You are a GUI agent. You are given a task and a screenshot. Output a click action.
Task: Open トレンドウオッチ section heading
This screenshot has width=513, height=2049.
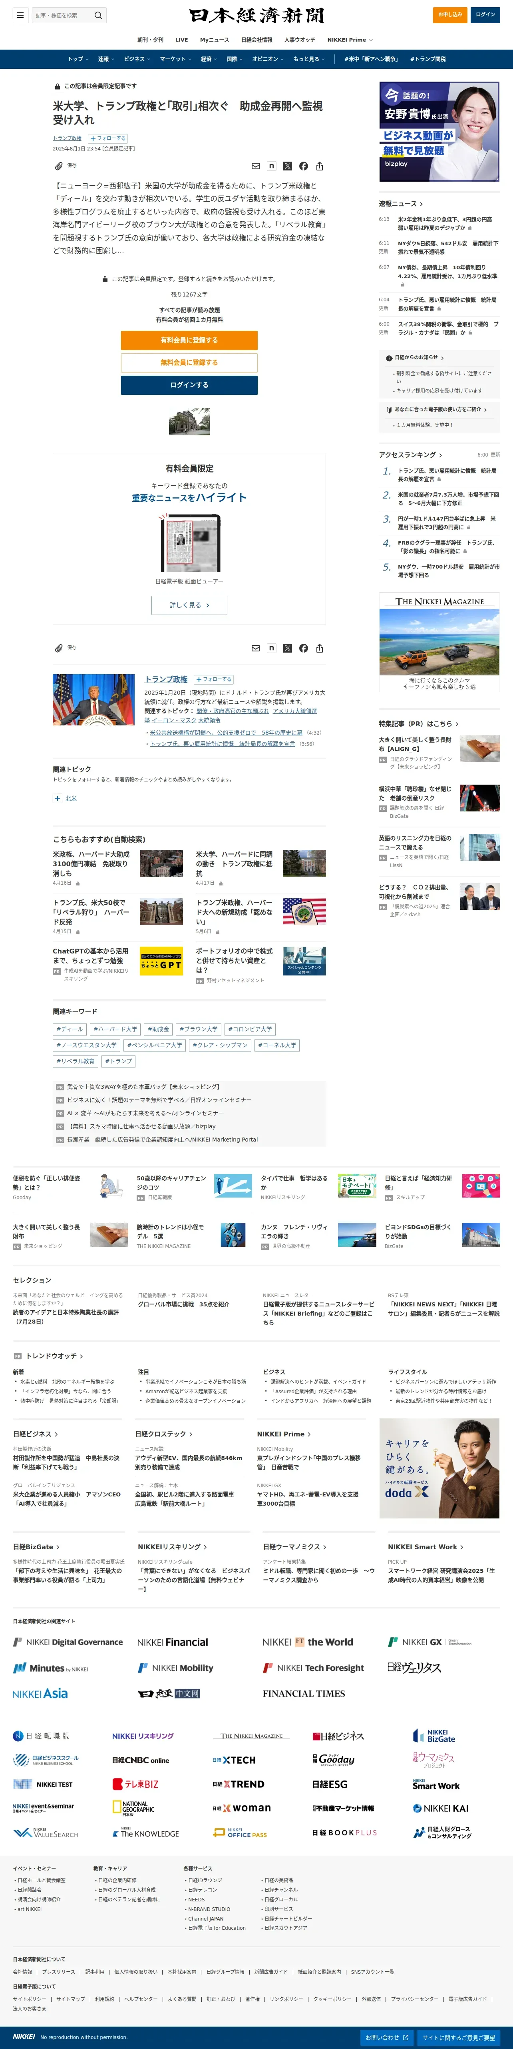pyautogui.click(x=54, y=1356)
